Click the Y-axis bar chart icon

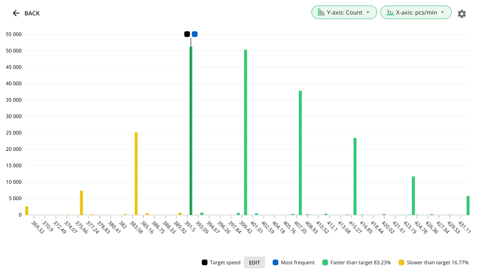point(321,13)
